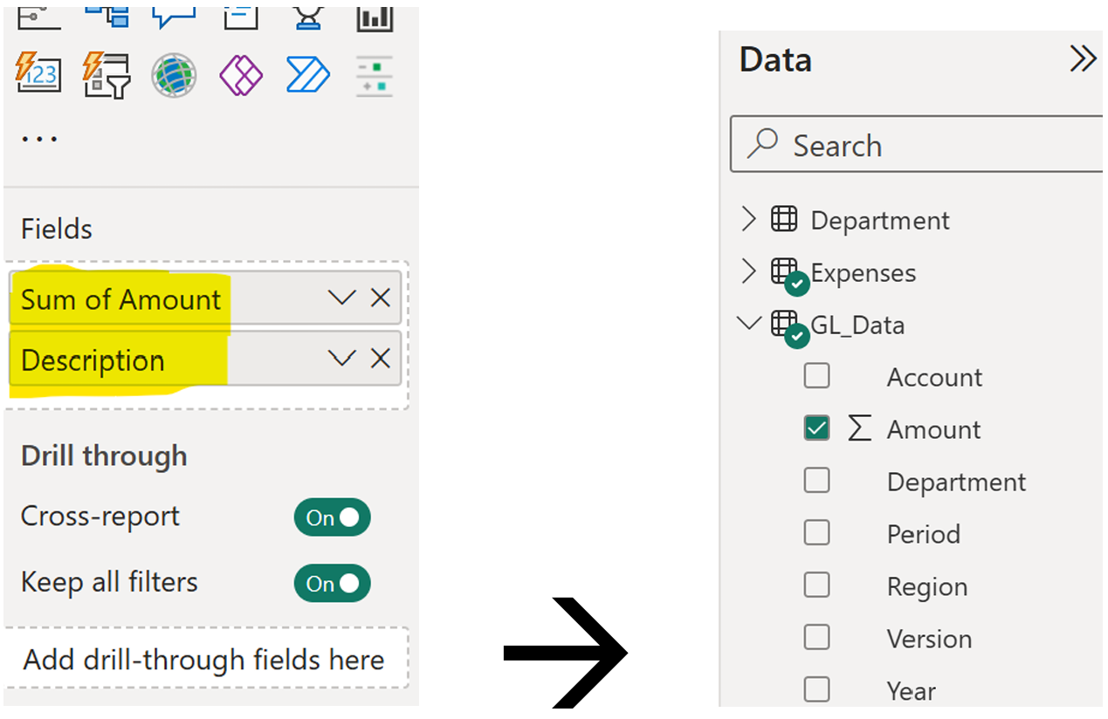Open more visuals via the three dots
The height and width of the screenshot is (719, 1108).
point(39,138)
